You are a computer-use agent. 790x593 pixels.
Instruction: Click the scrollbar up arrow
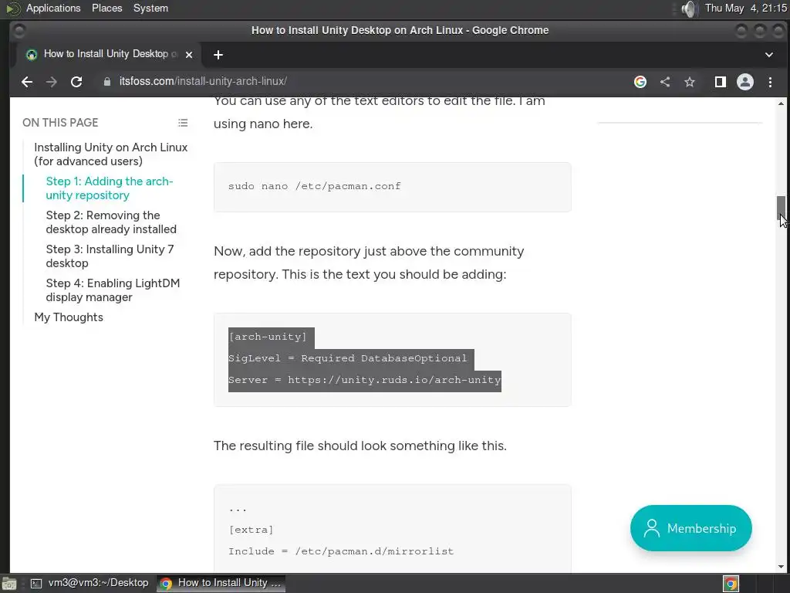(781, 103)
